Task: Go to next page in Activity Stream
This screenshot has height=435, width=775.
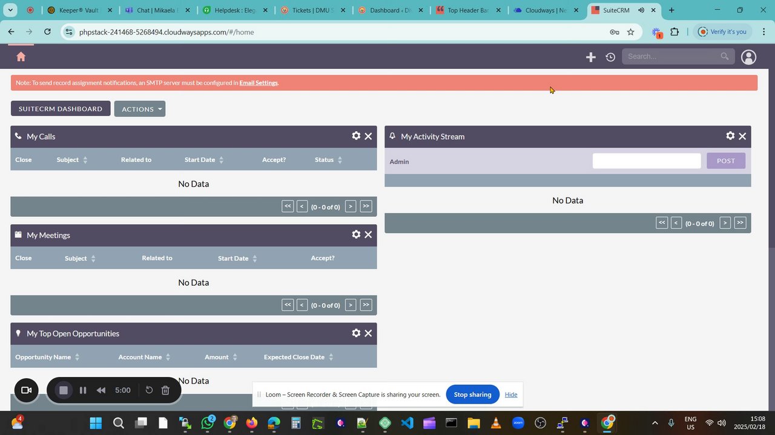Action: click(725, 223)
